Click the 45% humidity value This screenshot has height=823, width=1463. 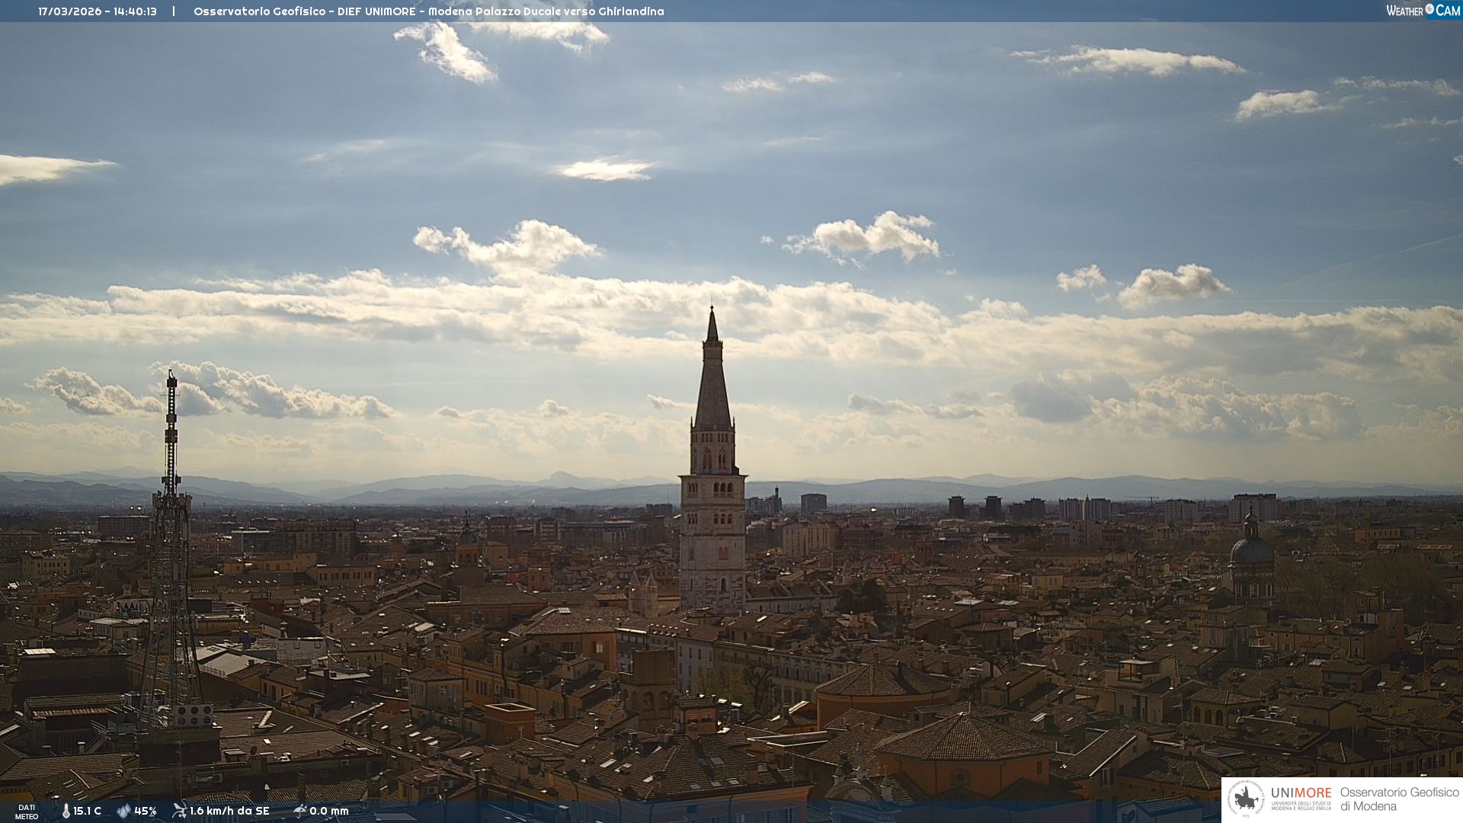point(146,811)
